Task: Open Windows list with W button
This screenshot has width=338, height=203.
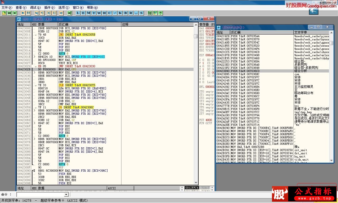Action: 99,13
